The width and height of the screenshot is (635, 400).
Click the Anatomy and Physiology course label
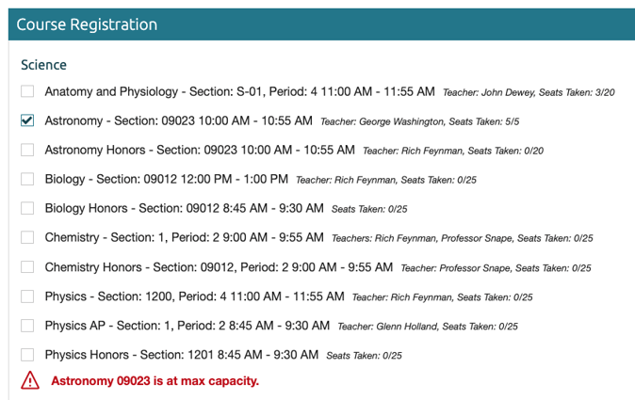[x=239, y=92]
